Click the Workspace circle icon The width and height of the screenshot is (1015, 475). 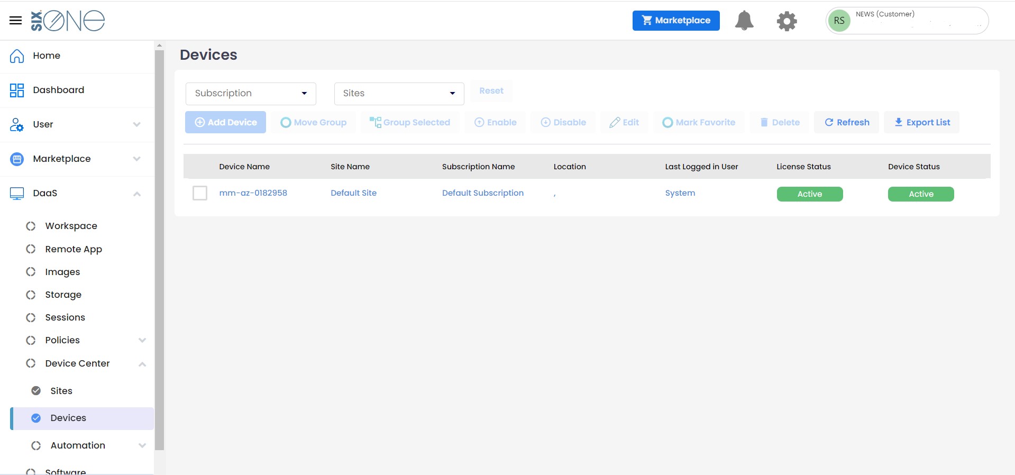click(31, 226)
